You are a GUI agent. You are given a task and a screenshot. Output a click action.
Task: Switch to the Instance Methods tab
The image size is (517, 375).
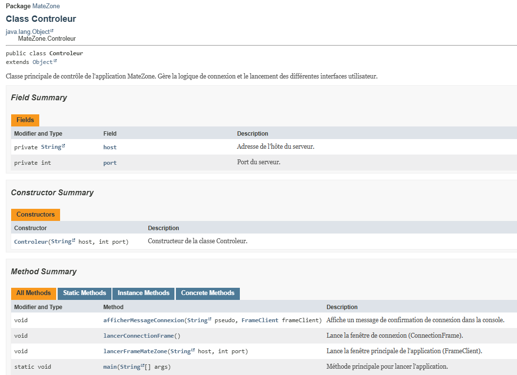[143, 293]
